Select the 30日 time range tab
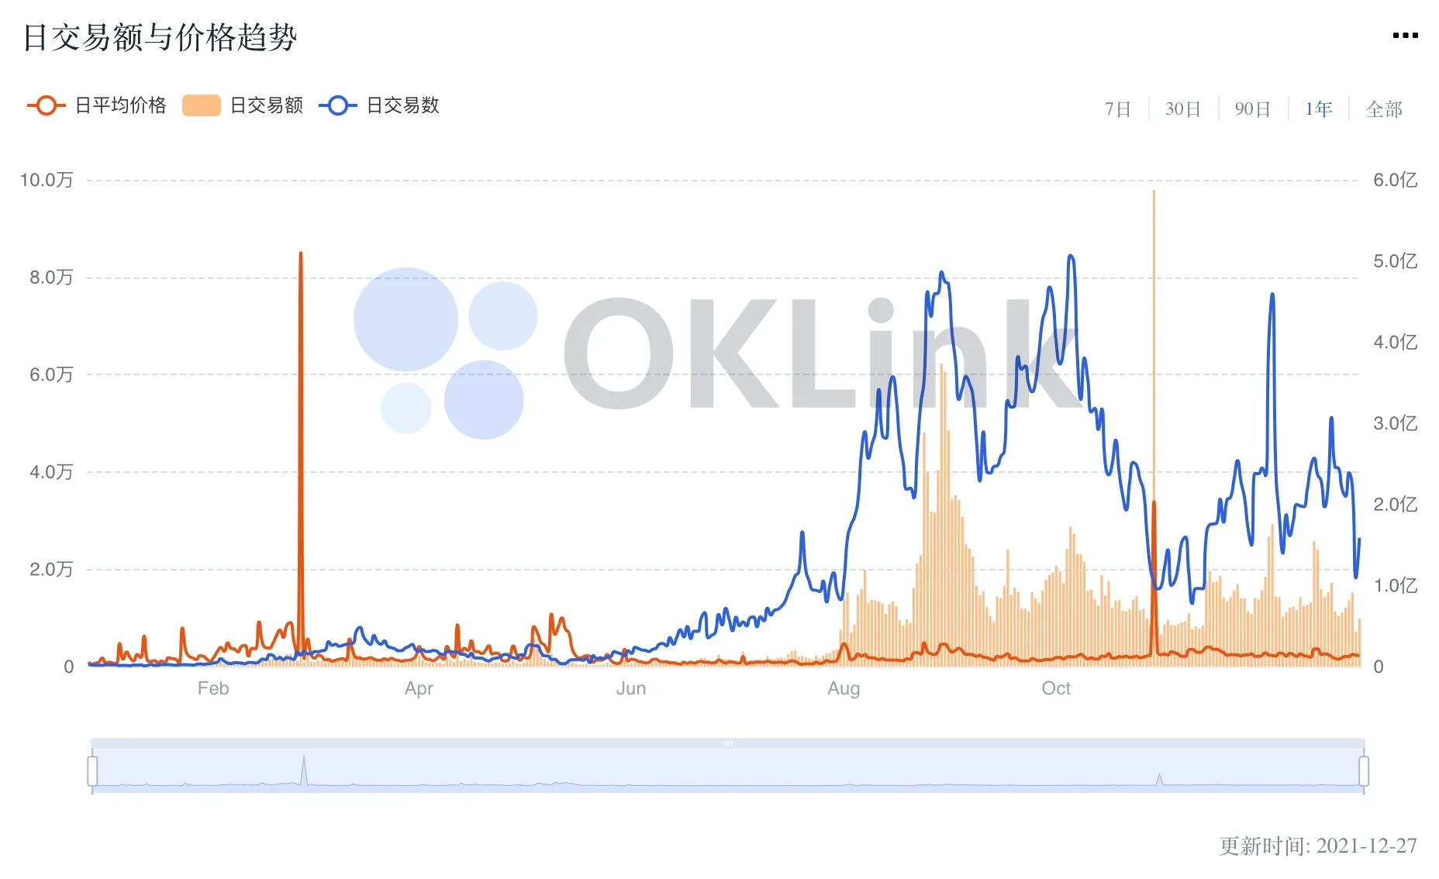 pyautogui.click(x=1182, y=109)
